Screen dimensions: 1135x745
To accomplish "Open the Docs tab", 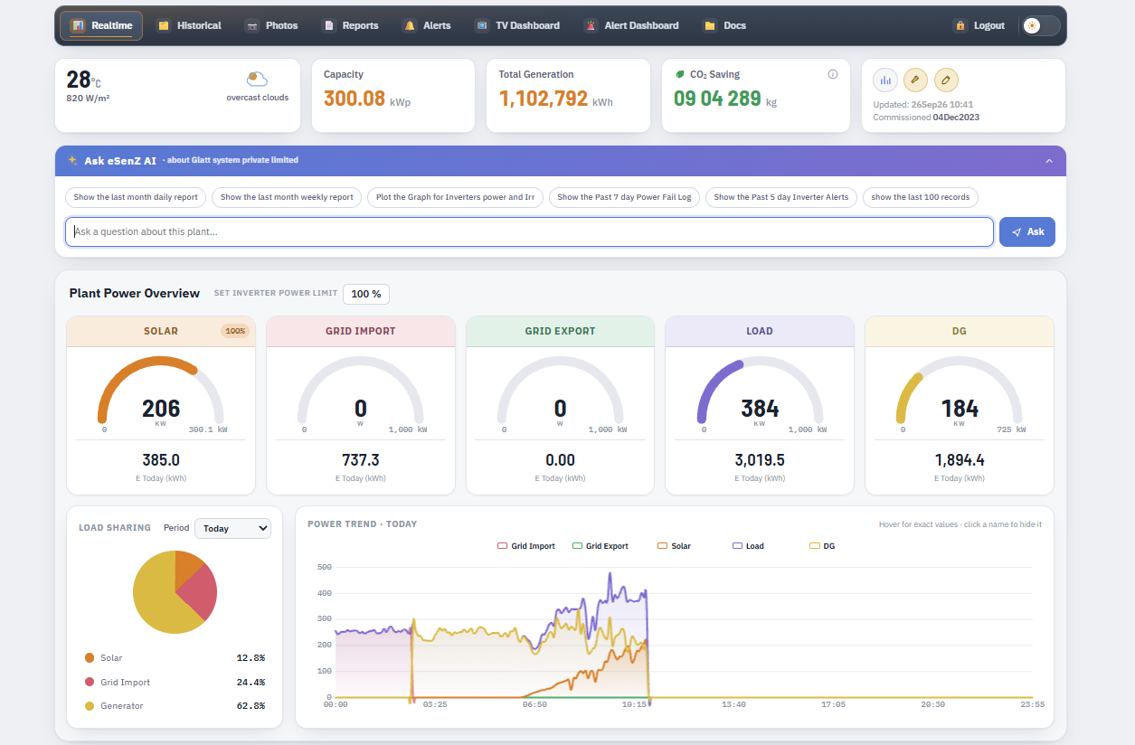I will [724, 25].
